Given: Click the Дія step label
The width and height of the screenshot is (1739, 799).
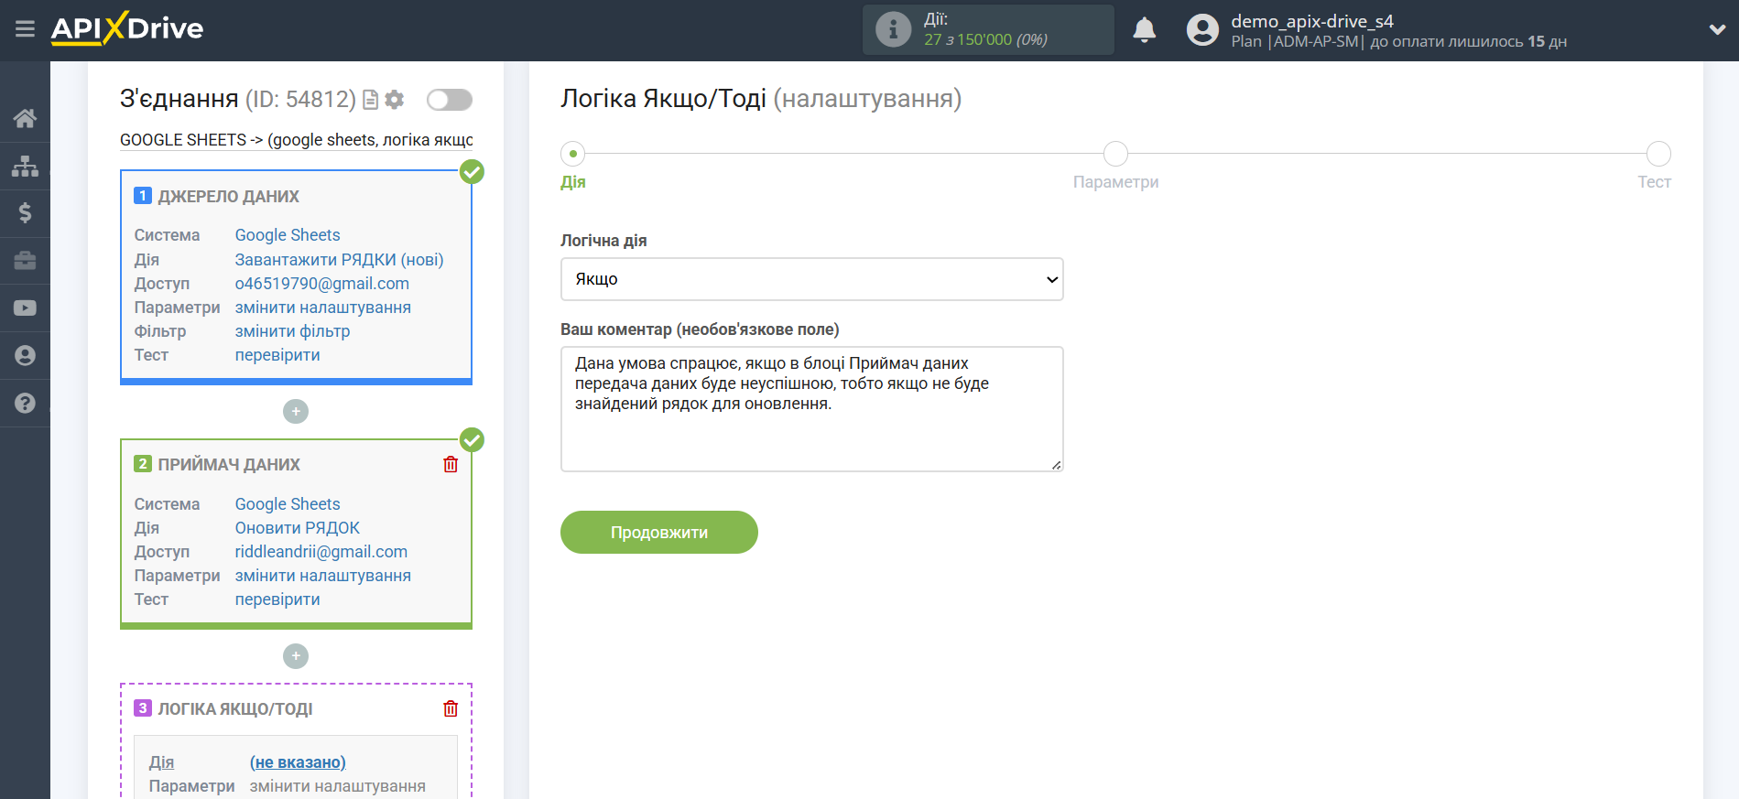Looking at the screenshot, I should click(x=573, y=182).
